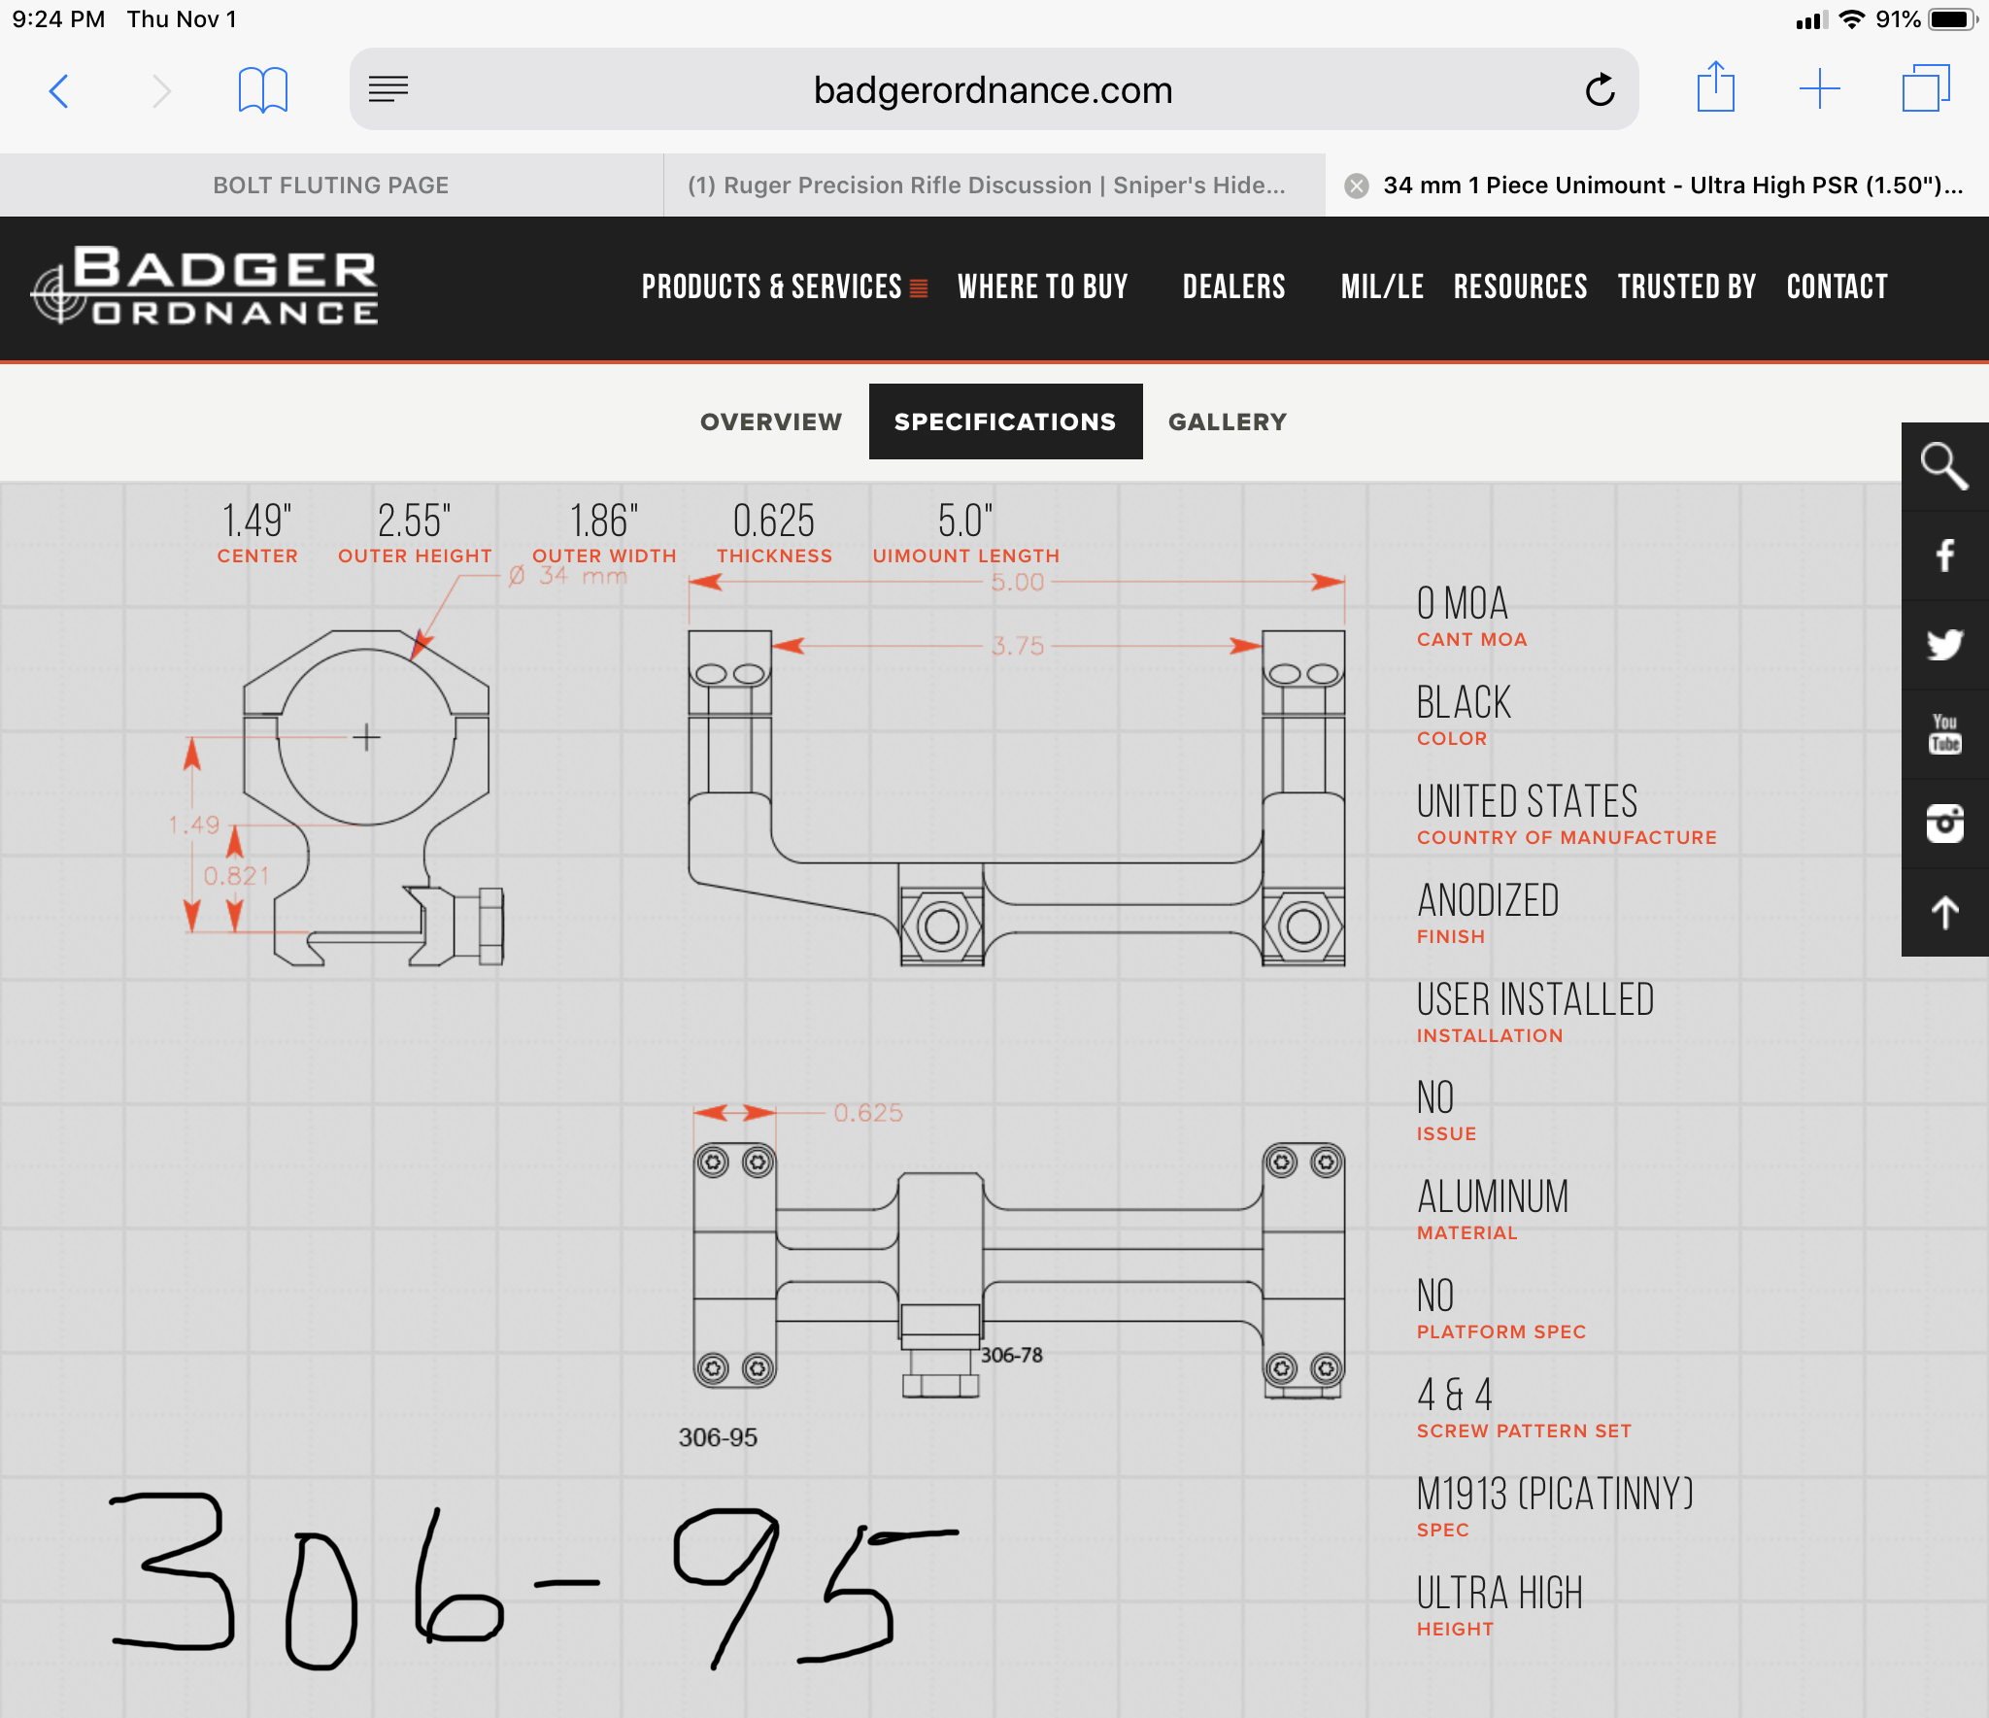
Task: Open the YouTube sidebar icon
Action: pos(1944,735)
